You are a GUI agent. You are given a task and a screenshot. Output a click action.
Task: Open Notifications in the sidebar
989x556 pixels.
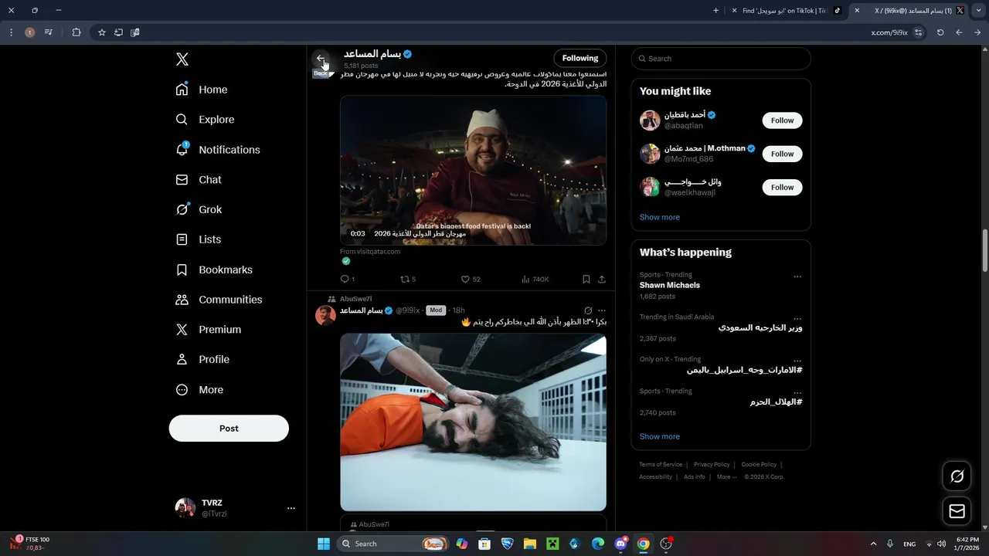click(x=218, y=150)
